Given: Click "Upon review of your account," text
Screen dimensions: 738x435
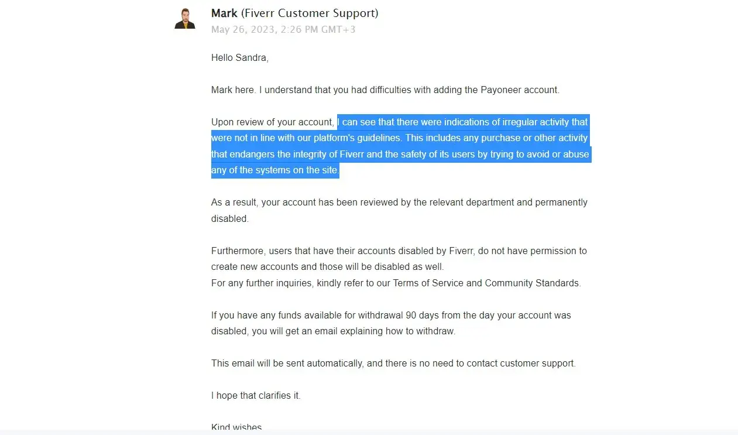Looking at the screenshot, I should pyautogui.click(x=273, y=122).
